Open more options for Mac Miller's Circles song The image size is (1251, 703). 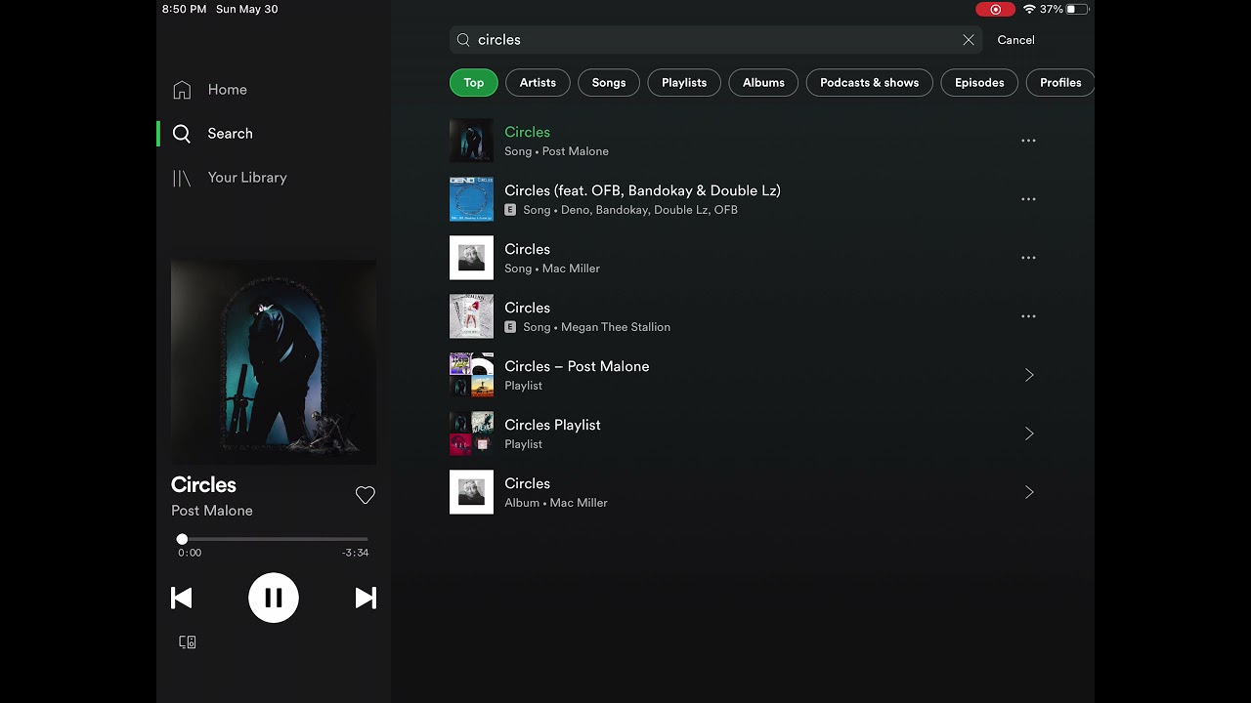(x=1028, y=258)
